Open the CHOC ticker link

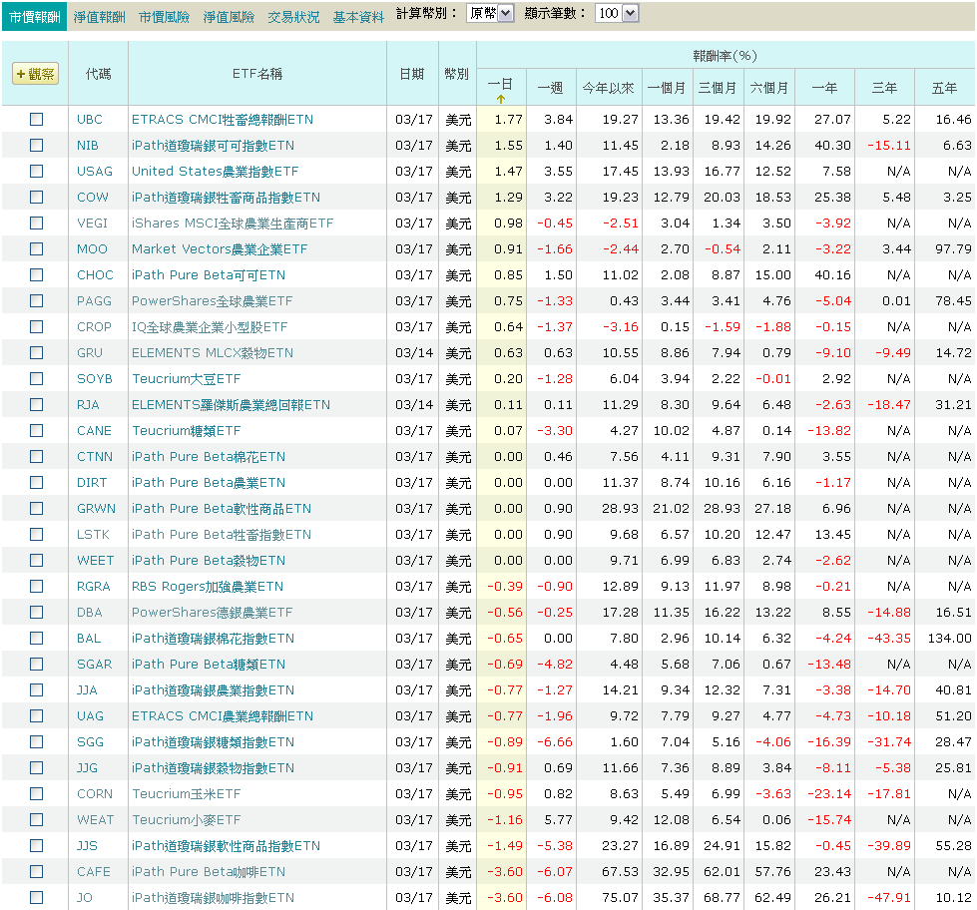coord(96,274)
